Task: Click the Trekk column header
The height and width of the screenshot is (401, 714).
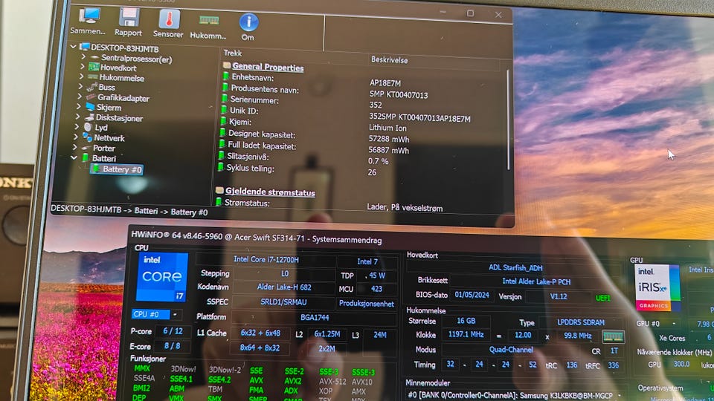Action: tap(233, 53)
